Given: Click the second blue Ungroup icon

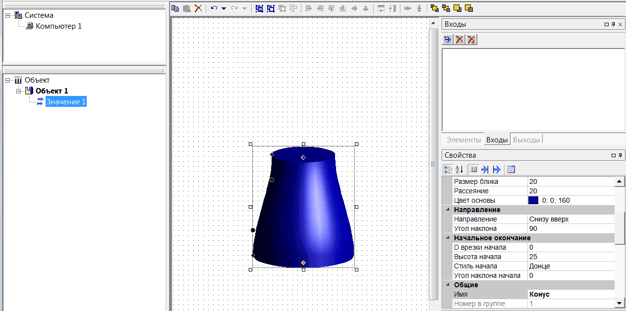Looking at the screenshot, I should (x=271, y=8).
